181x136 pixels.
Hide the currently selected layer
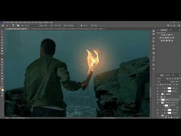coord(158,100)
